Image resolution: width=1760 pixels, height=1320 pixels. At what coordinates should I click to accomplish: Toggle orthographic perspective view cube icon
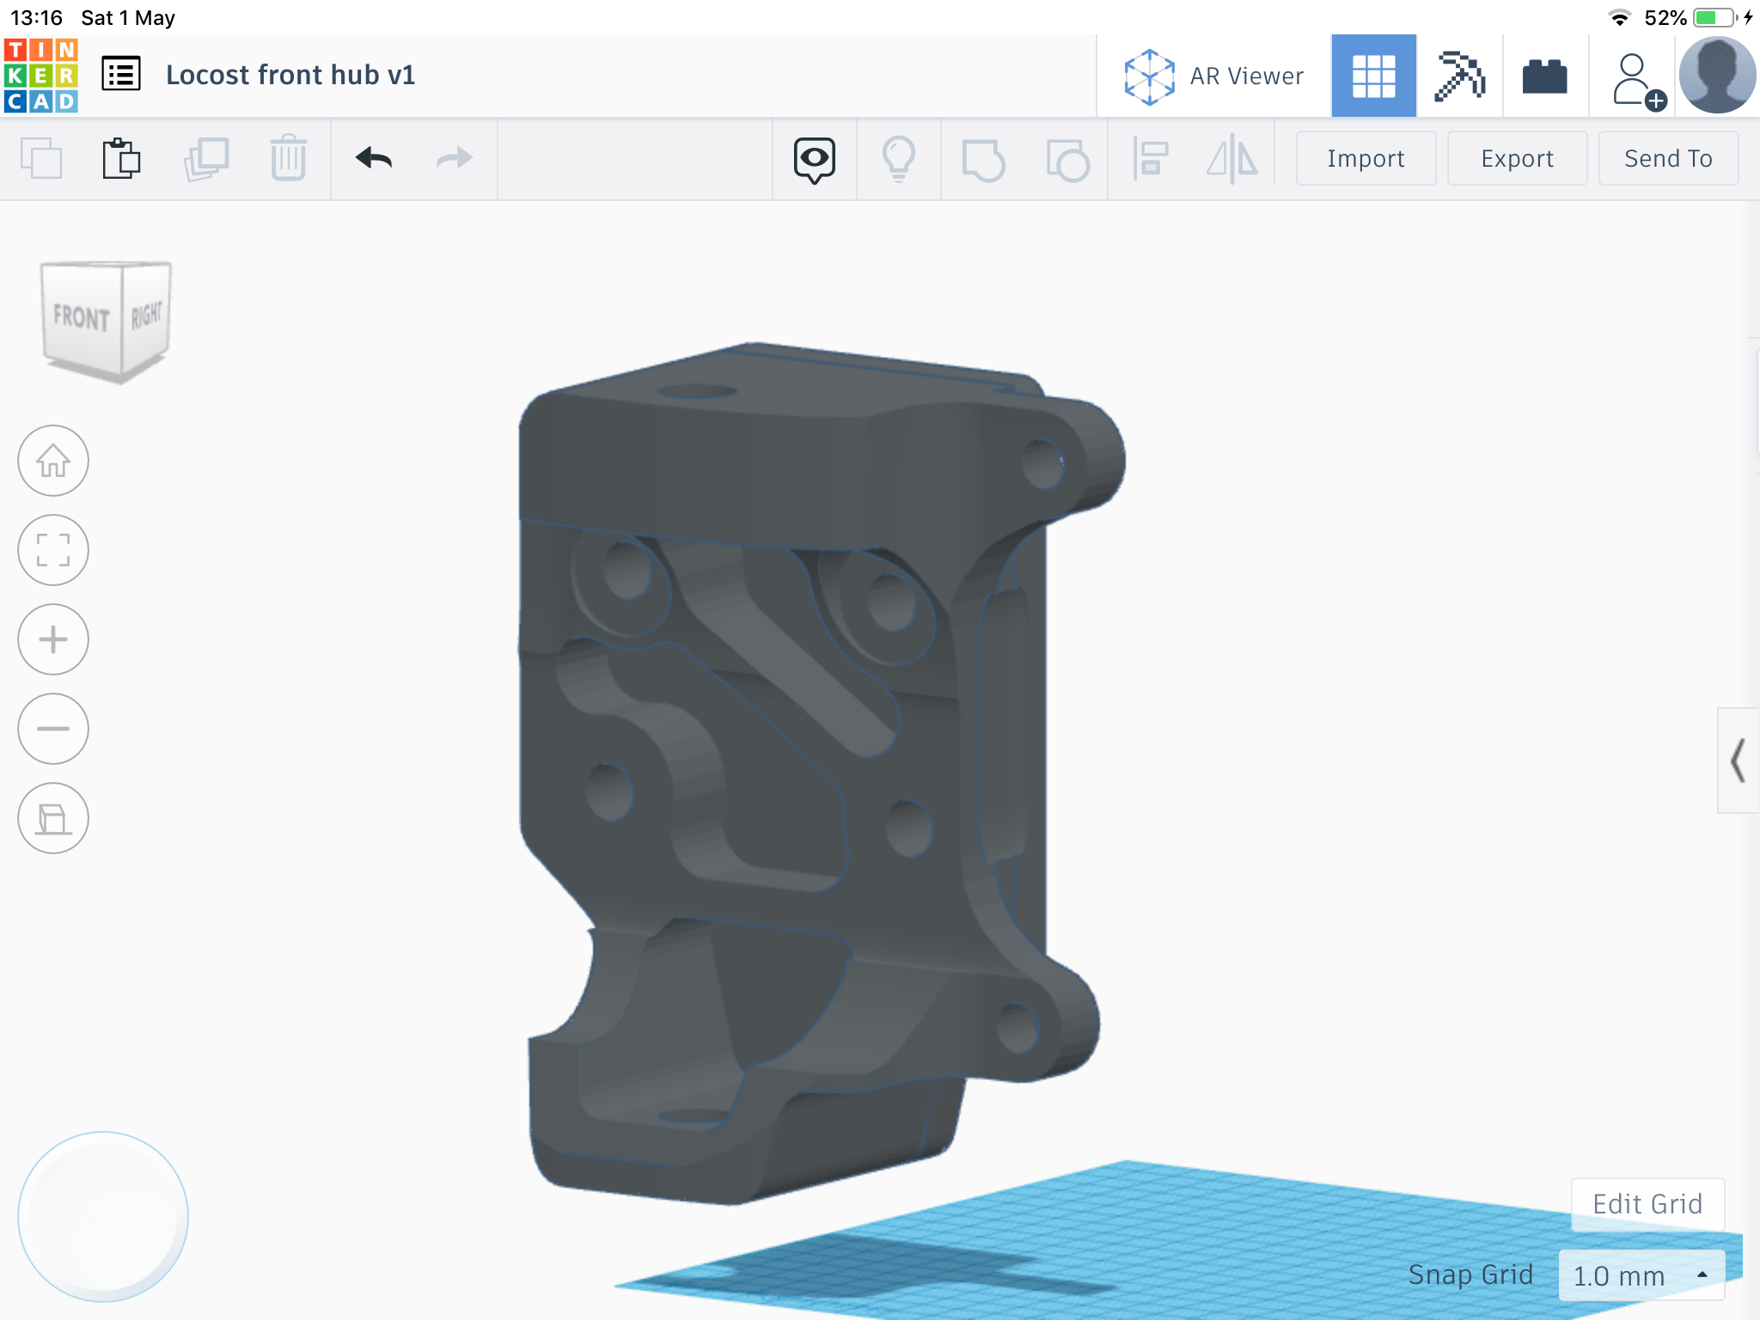tap(53, 818)
